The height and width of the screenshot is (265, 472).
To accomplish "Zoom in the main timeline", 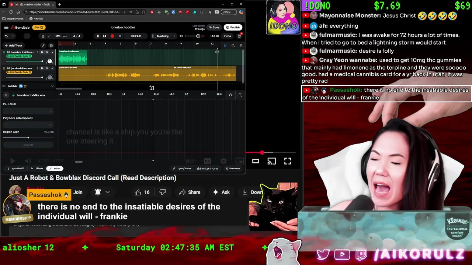I will [241, 46].
